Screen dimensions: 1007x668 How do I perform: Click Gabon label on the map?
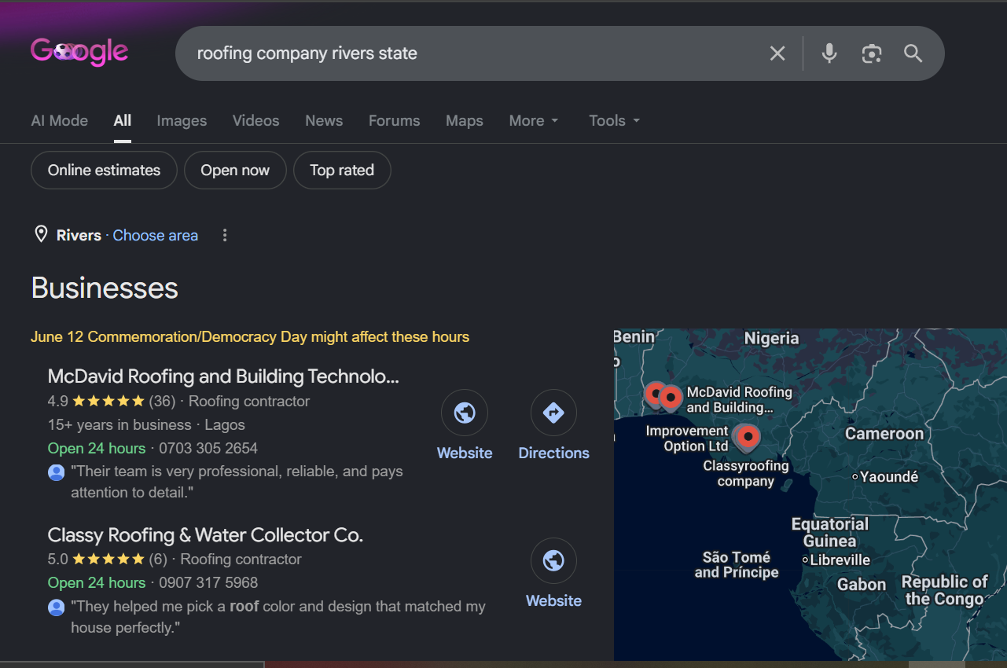(x=862, y=584)
